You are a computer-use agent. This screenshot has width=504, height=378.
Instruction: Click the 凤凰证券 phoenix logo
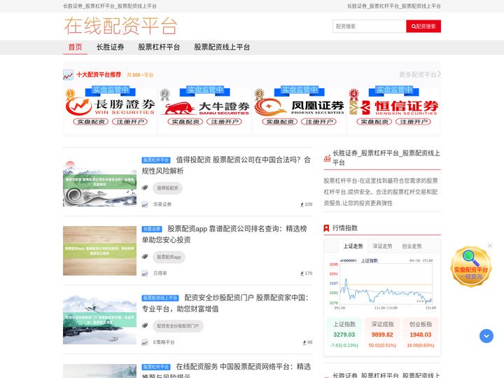click(x=300, y=107)
